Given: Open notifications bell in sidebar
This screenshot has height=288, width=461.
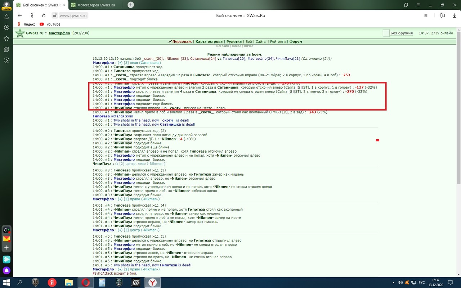Looking at the screenshot, I should pos(6,17).
